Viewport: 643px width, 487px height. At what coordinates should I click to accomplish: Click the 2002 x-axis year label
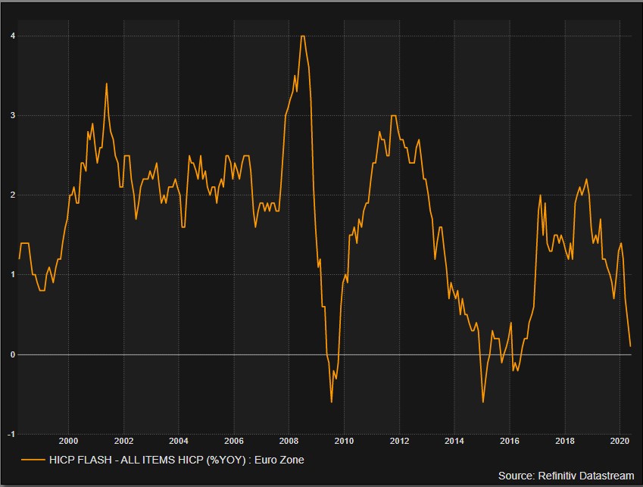tap(123, 440)
